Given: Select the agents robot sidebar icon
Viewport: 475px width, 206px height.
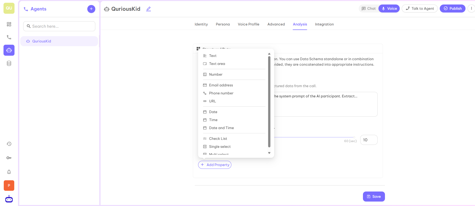Looking at the screenshot, I should coord(9,50).
